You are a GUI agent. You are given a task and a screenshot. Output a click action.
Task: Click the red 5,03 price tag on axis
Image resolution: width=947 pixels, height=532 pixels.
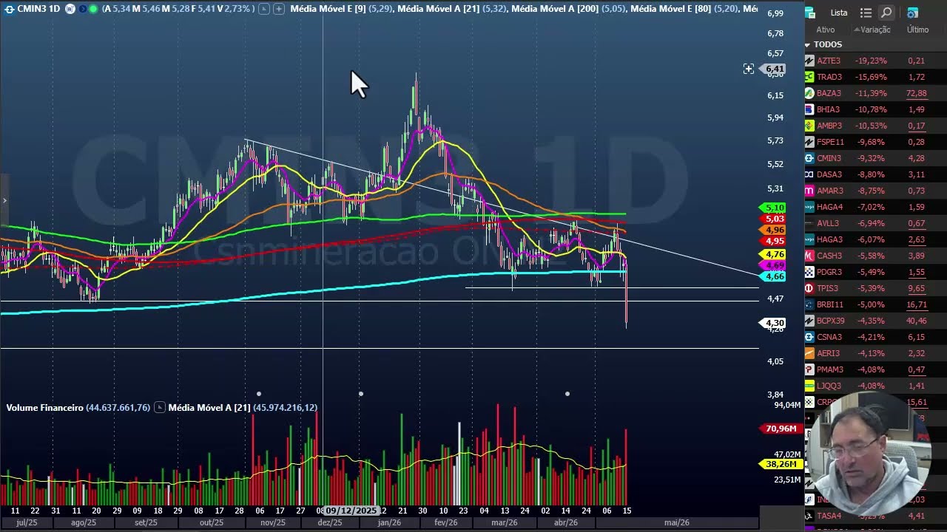click(773, 219)
